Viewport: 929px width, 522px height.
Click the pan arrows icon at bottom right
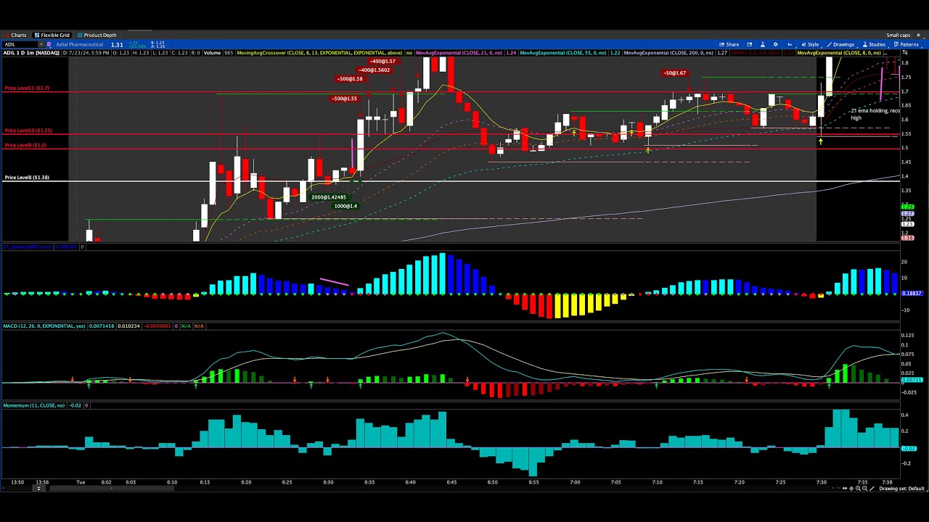(x=845, y=488)
